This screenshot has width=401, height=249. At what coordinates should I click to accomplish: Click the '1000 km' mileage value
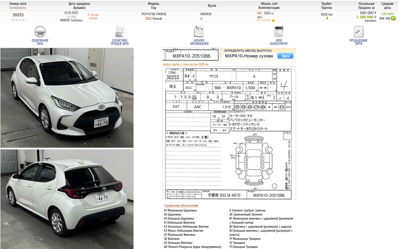tap(326, 14)
